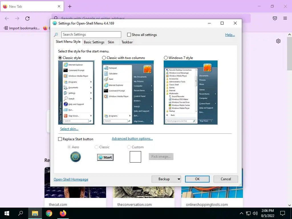Click the Classic style preview image
292x219 pixels.
click(76, 93)
